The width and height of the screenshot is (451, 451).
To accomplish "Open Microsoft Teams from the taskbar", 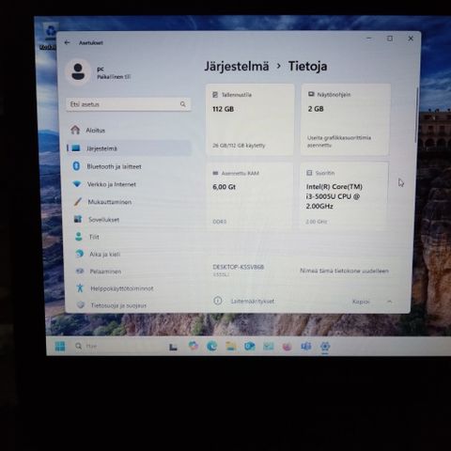I will pos(306,346).
